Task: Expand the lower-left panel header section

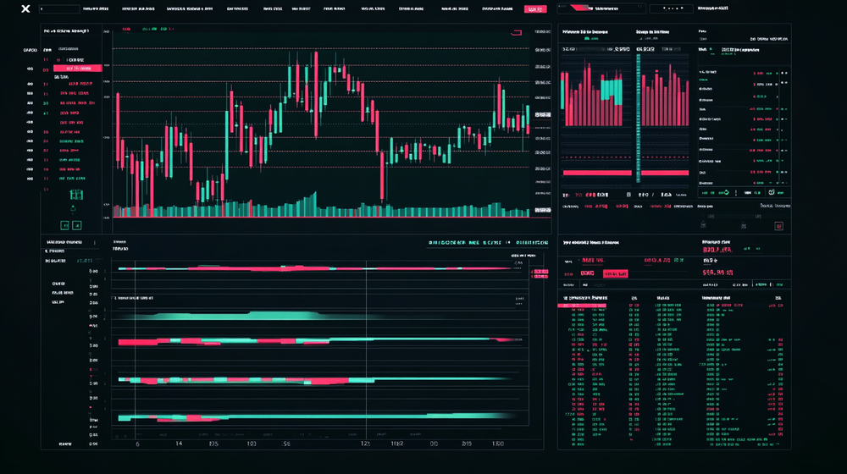Action: [68, 242]
